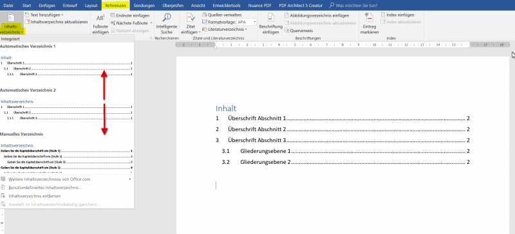Expand the Zitat einfügen dropdown arrow

click(200, 32)
